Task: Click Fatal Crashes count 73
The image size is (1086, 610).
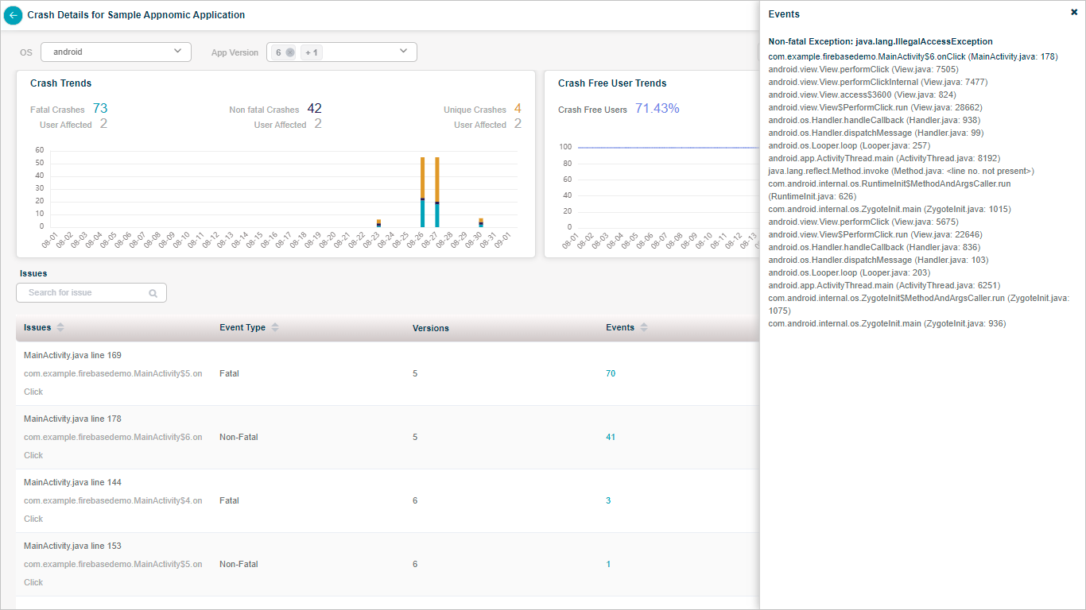Action: 99,109
